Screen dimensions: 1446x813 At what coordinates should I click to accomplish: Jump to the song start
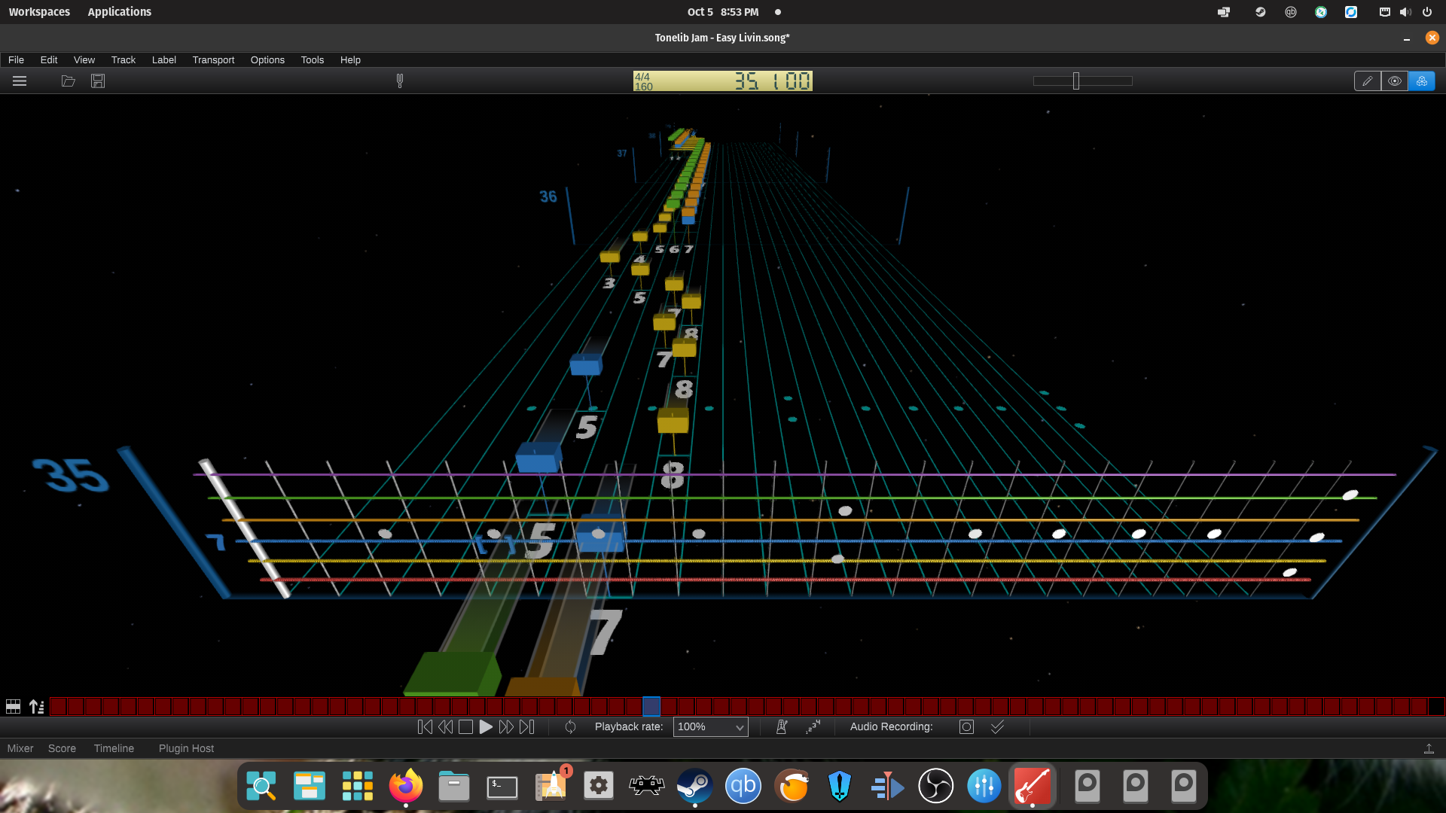pos(425,726)
